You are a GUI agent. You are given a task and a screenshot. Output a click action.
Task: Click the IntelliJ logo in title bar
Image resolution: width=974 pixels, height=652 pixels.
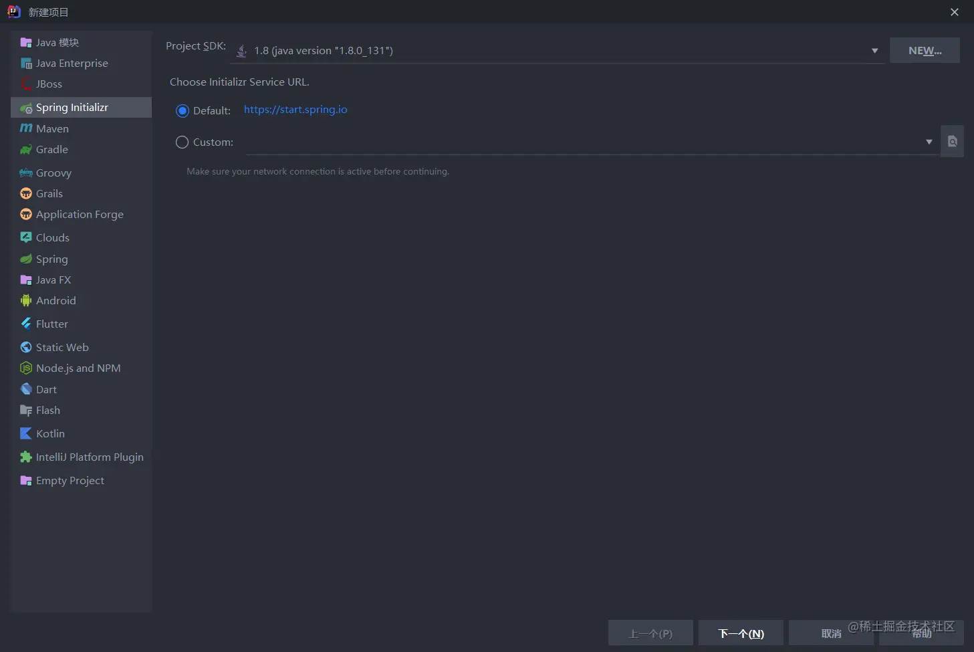[x=13, y=11]
